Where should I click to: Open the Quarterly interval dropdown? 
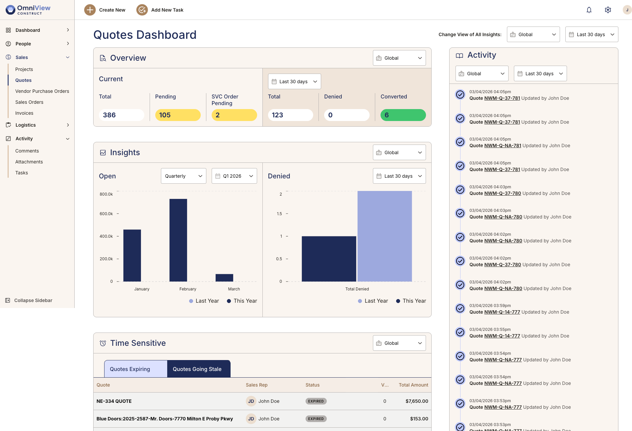coord(183,176)
